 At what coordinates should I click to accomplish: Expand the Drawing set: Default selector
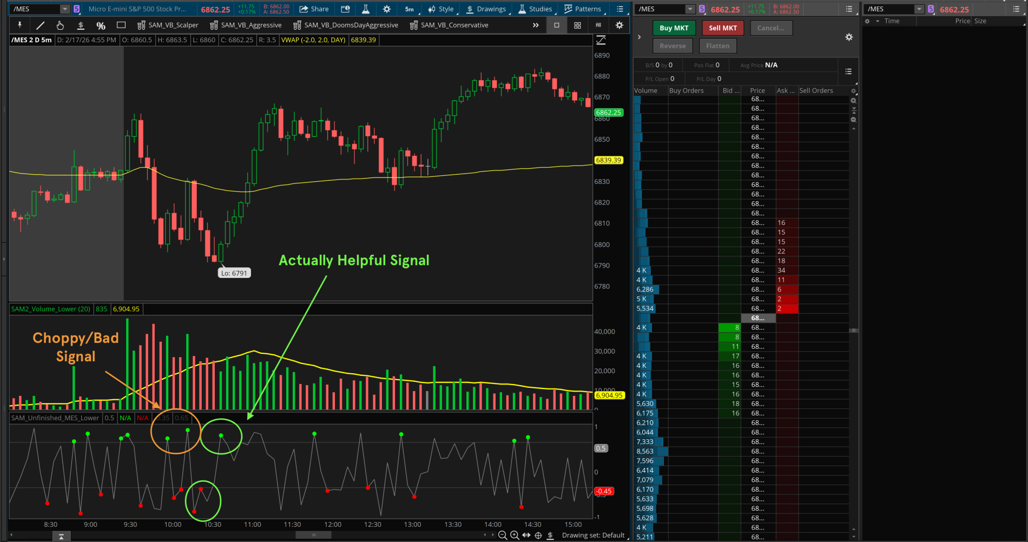pos(593,535)
